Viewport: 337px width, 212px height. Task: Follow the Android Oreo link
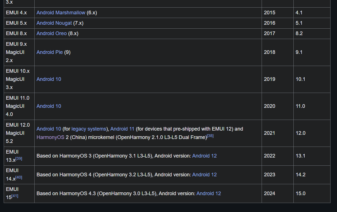pyautogui.click(x=51, y=33)
